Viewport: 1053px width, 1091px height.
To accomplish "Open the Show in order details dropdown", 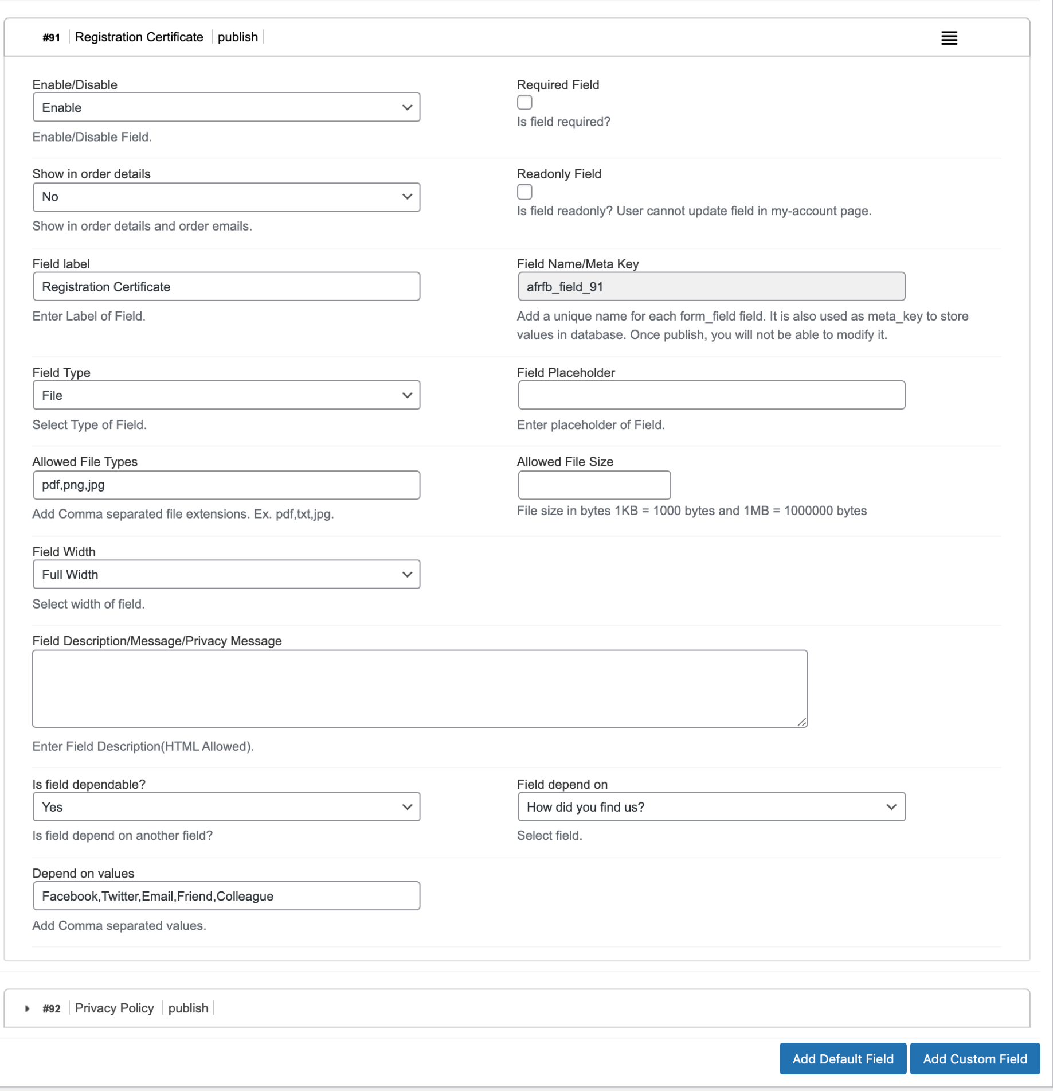I will [226, 197].
